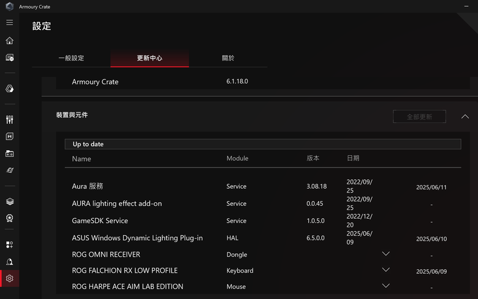Click the Dongle module cell
Viewport: 478px width, 299px height.
237,254
